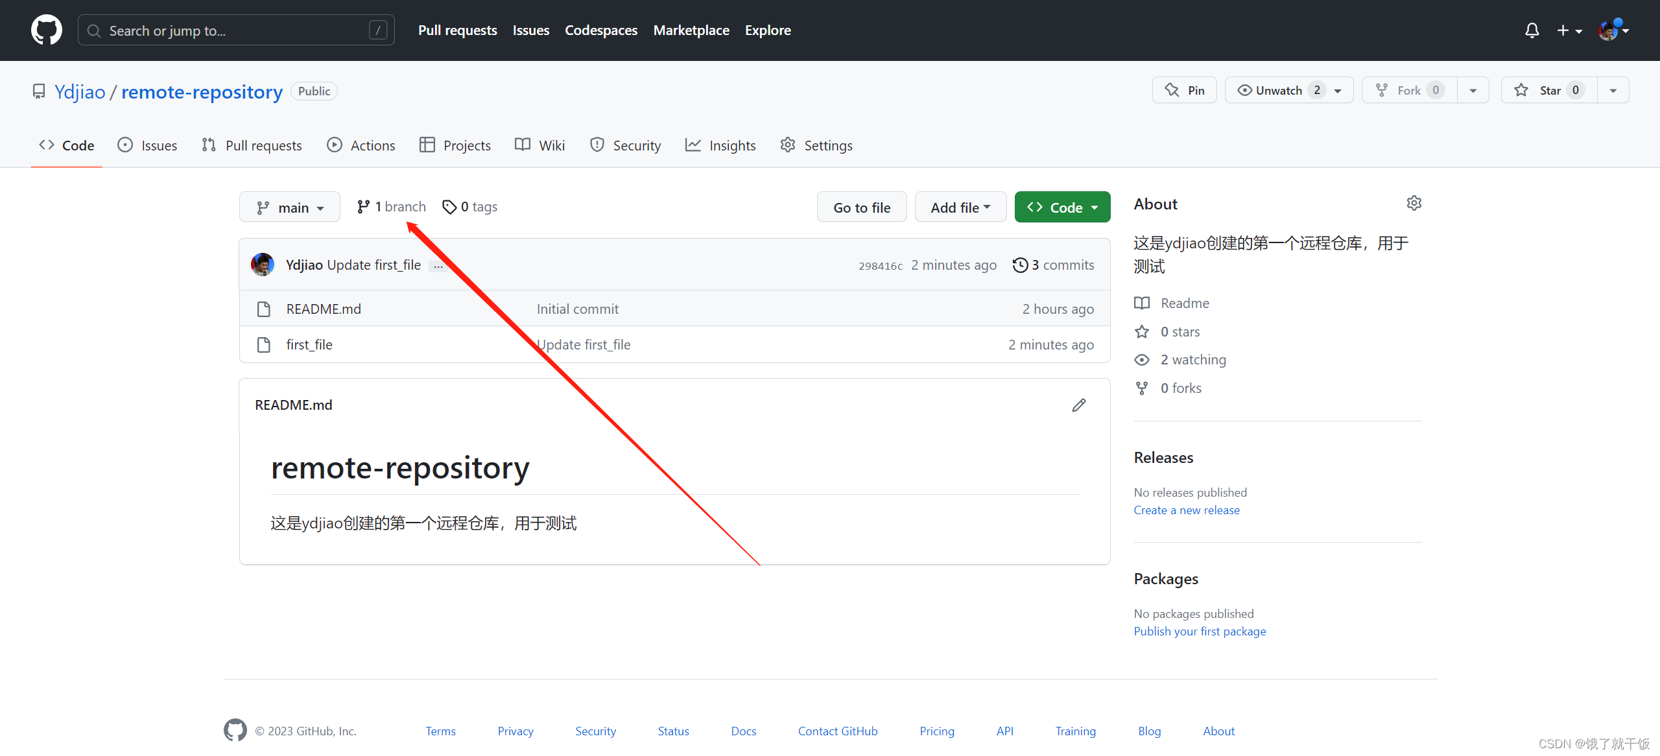This screenshot has height=756, width=1660.
Task: Open the Initial commit message link
Action: pos(577,309)
